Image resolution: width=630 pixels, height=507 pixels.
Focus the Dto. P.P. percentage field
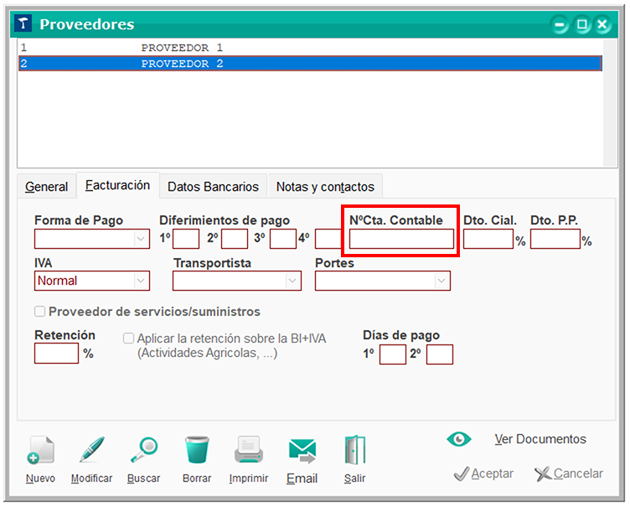pos(555,239)
